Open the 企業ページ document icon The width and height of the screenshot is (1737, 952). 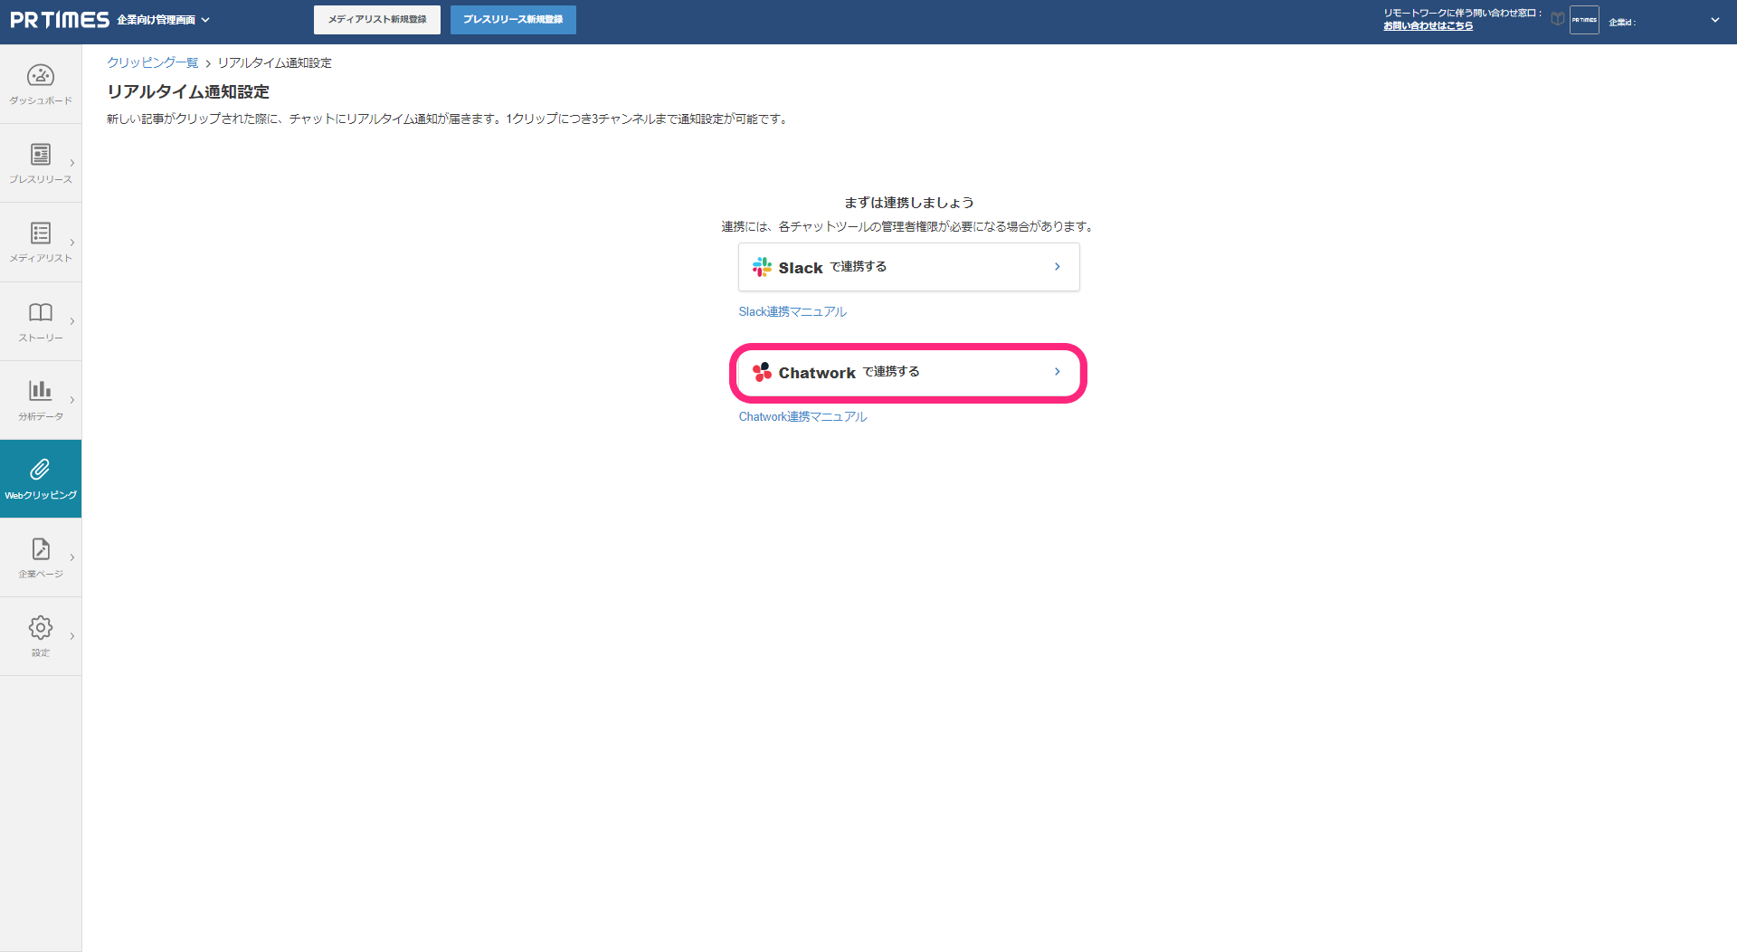pos(40,548)
